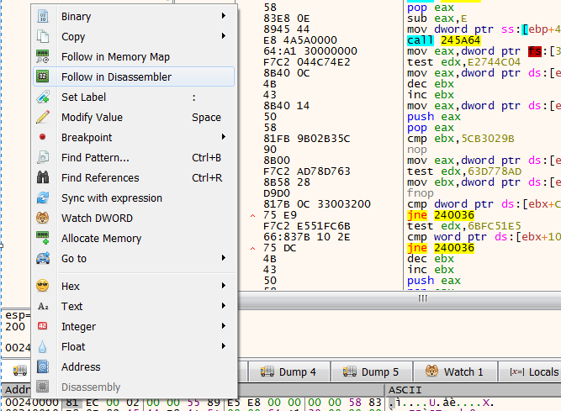Choose Find References menu entry

click(134, 177)
